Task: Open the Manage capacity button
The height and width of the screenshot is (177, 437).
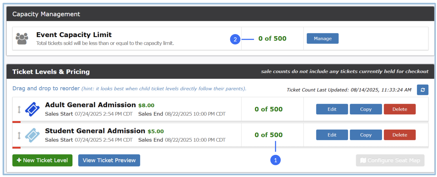Action: [x=322, y=39]
